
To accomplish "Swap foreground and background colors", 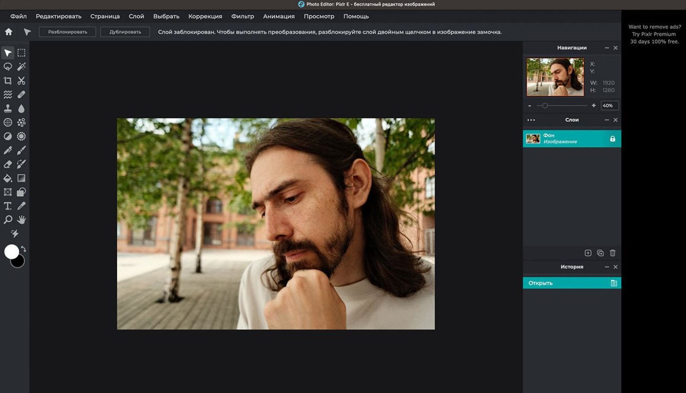I will (x=23, y=250).
